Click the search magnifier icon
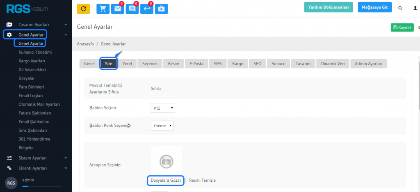Image resolution: width=420 pixels, height=192 pixels. coord(400,8)
